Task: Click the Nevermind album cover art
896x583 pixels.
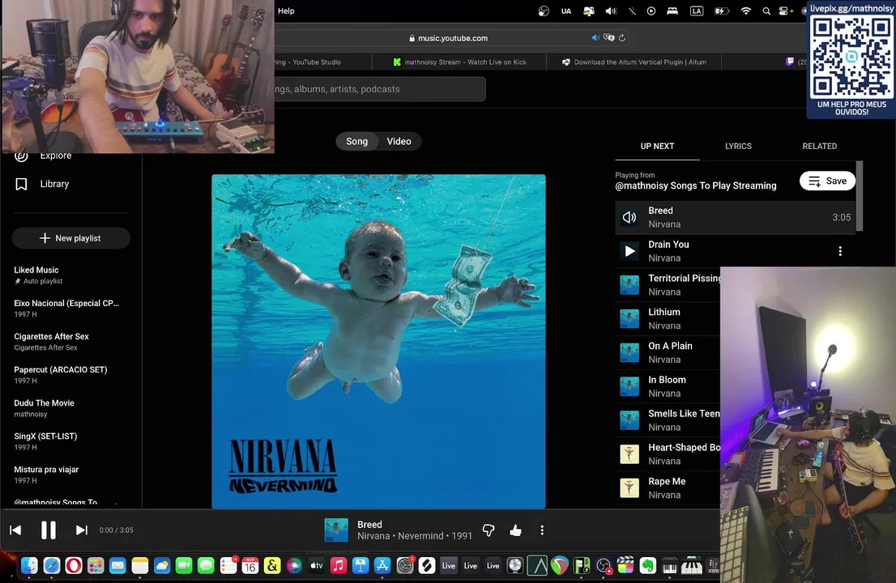Action: pos(378,342)
